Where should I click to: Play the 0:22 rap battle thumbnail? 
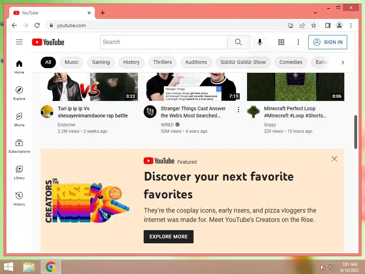pyautogui.click(x=89, y=87)
